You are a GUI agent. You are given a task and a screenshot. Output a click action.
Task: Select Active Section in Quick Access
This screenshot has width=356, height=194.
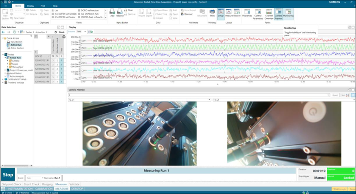(17, 48)
